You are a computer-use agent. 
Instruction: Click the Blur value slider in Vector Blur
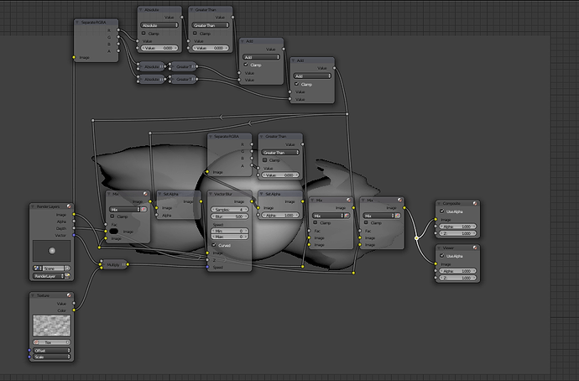pos(229,217)
